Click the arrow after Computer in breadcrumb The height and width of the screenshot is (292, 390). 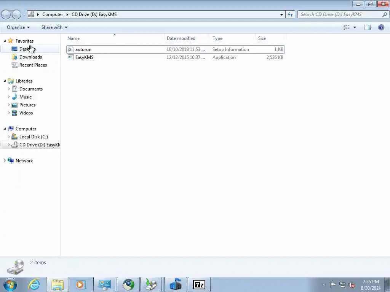pyautogui.click(x=67, y=14)
